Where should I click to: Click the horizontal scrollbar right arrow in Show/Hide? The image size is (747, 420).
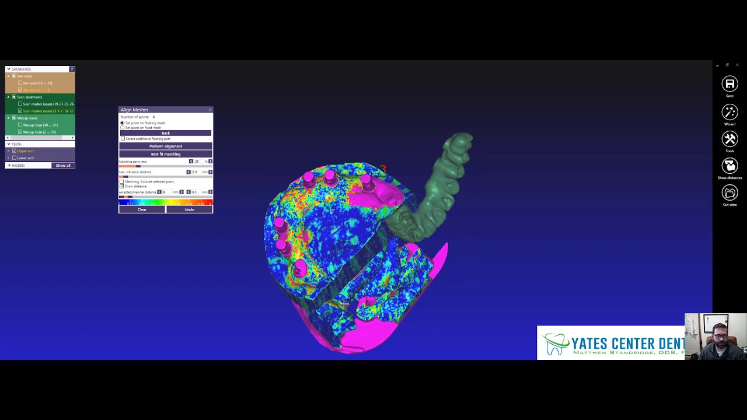(x=72, y=138)
